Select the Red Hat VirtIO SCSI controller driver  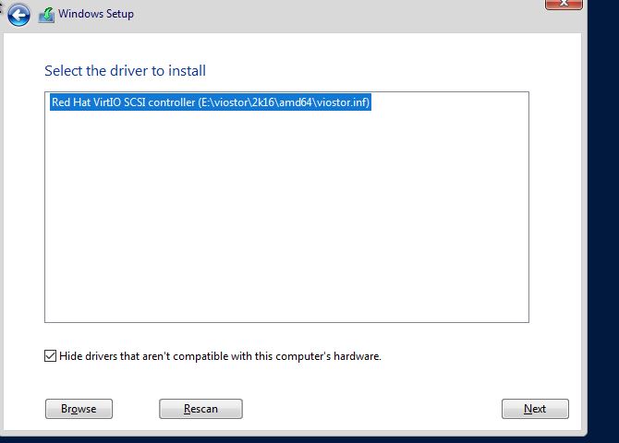[x=211, y=103]
